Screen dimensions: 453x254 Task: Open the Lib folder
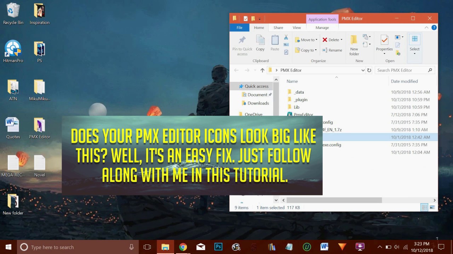tap(297, 107)
